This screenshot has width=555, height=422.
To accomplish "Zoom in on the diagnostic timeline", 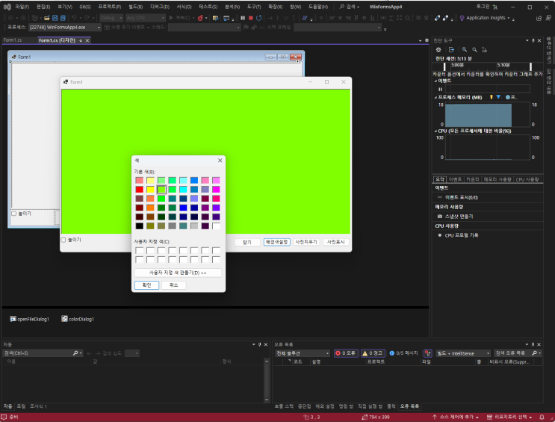I will (465, 49).
